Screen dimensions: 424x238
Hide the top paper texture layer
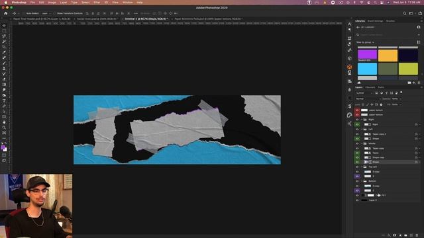pos(357,110)
